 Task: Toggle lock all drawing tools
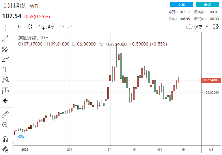(5, 149)
